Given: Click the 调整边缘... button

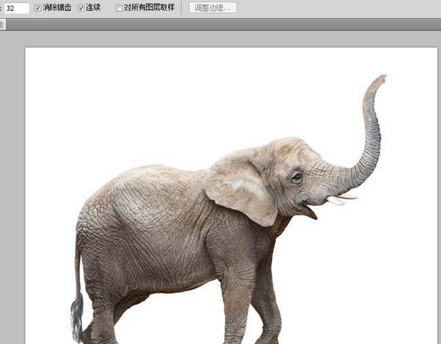Looking at the screenshot, I should 213,8.
